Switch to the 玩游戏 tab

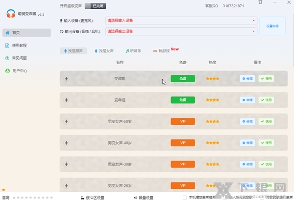point(161,51)
